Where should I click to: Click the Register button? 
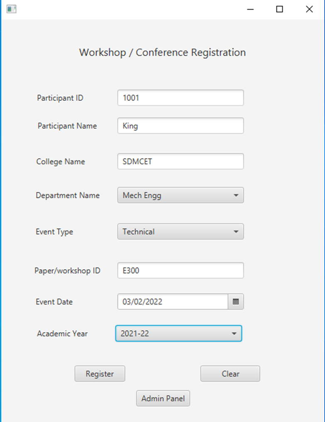tap(100, 373)
